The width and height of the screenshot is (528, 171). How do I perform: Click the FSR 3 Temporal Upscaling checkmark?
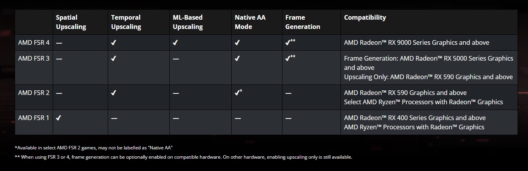114,59
